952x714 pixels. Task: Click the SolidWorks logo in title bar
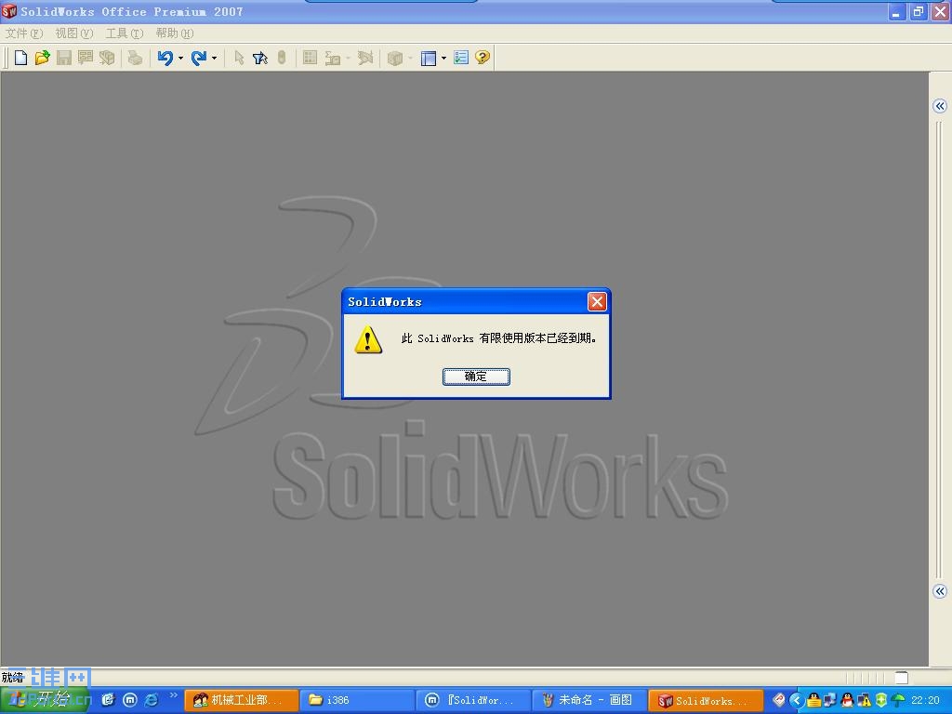point(9,11)
